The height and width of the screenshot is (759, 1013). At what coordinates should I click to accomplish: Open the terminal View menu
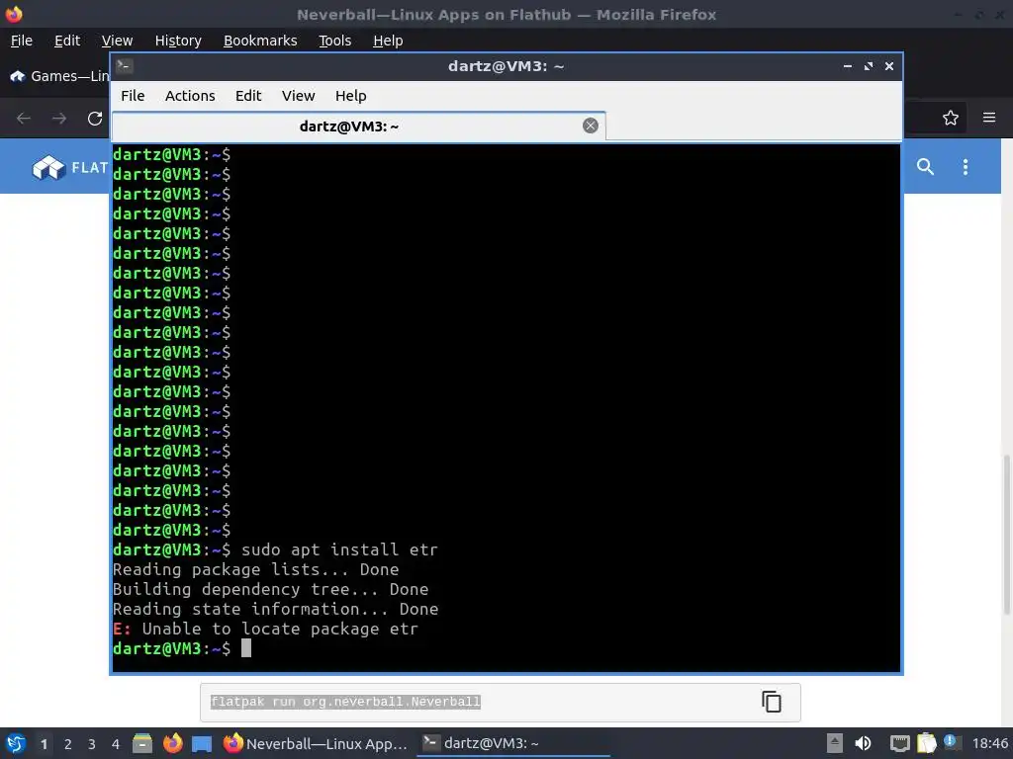(x=298, y=96)
